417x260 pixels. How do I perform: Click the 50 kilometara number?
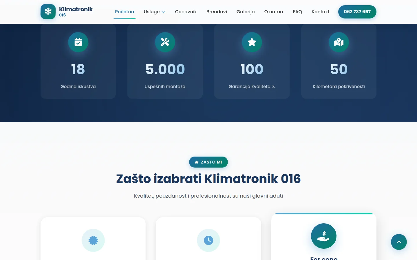click(x=339, y=69)
